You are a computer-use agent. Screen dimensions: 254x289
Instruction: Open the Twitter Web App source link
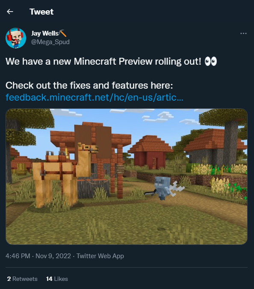click(x=100, y=256)
